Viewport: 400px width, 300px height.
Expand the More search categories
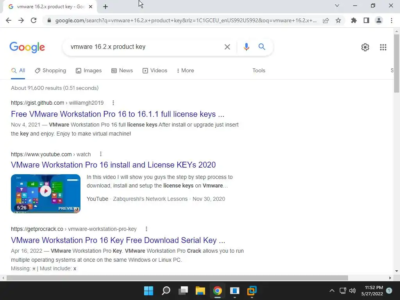[x=186, y=71]
